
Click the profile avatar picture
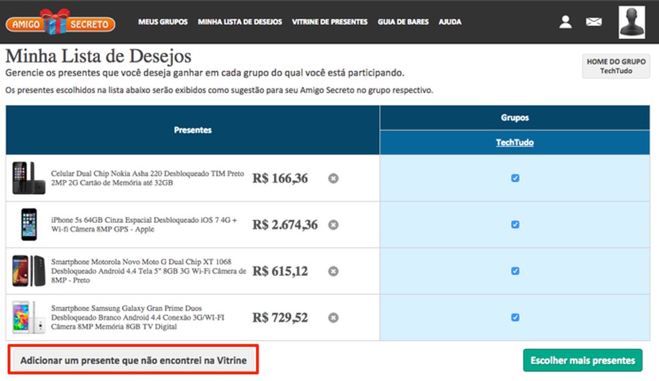[632, 22]
